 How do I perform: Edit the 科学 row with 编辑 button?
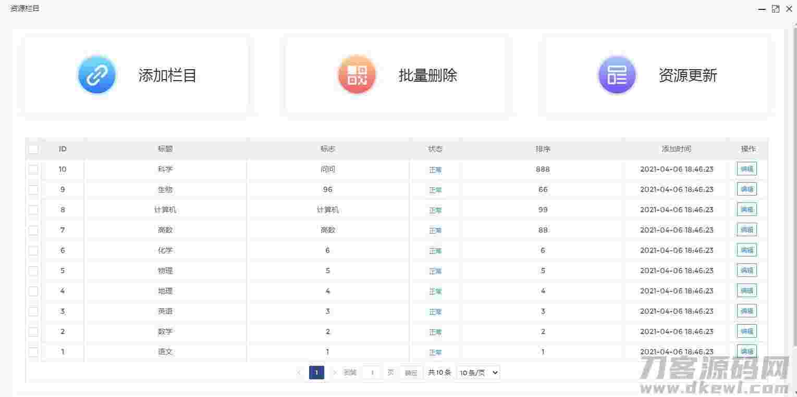coord(747,169)
